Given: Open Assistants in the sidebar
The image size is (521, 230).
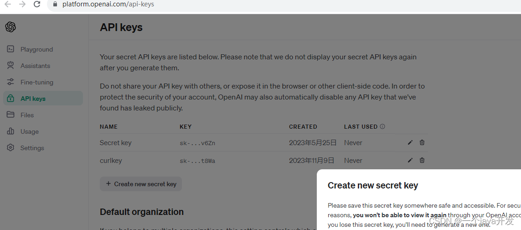Looking at the screenshot, I should pos(43,66).
